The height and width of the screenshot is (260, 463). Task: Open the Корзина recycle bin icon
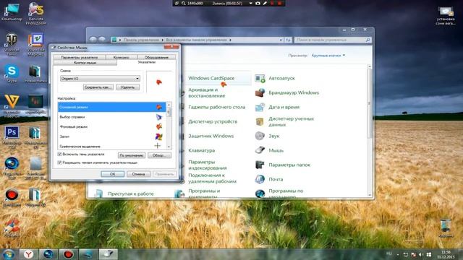[446, 228]
